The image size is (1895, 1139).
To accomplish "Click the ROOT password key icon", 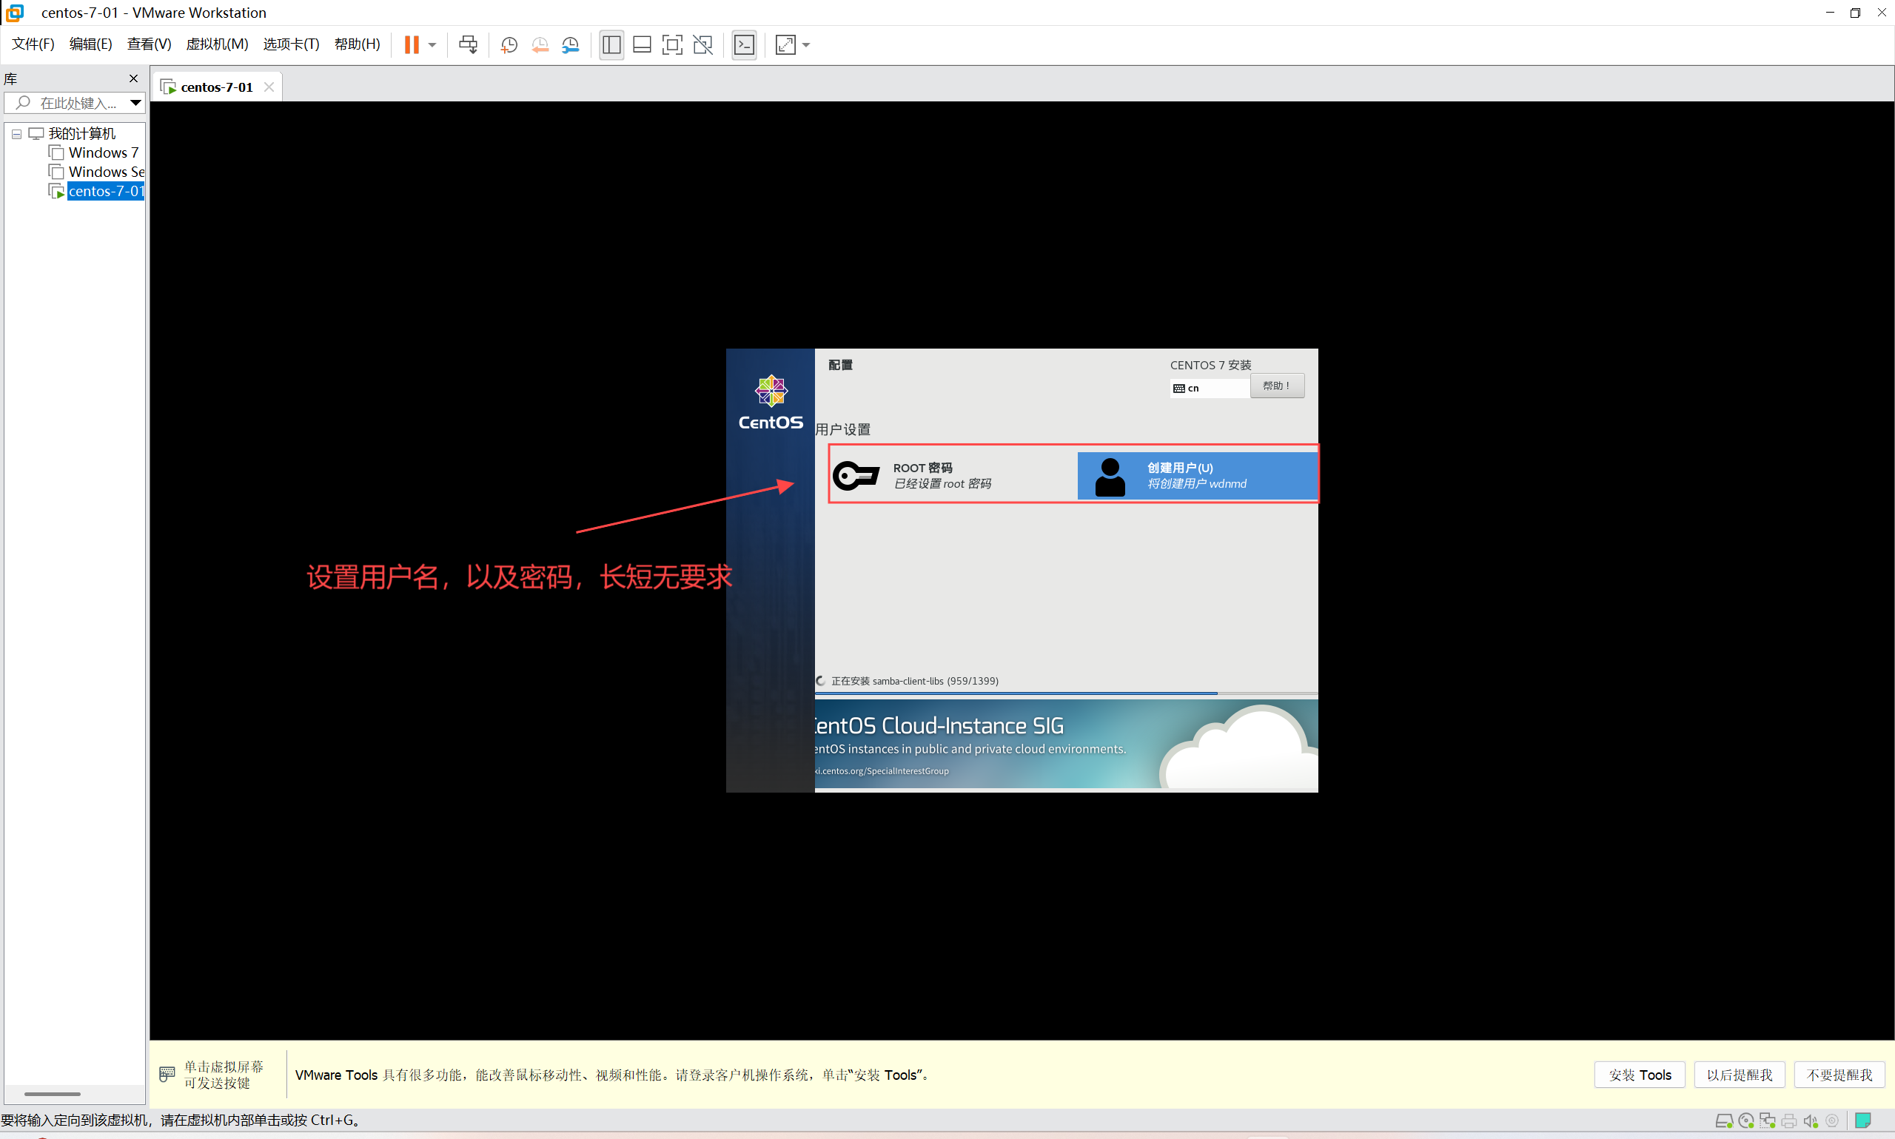I will pos(856,475).
